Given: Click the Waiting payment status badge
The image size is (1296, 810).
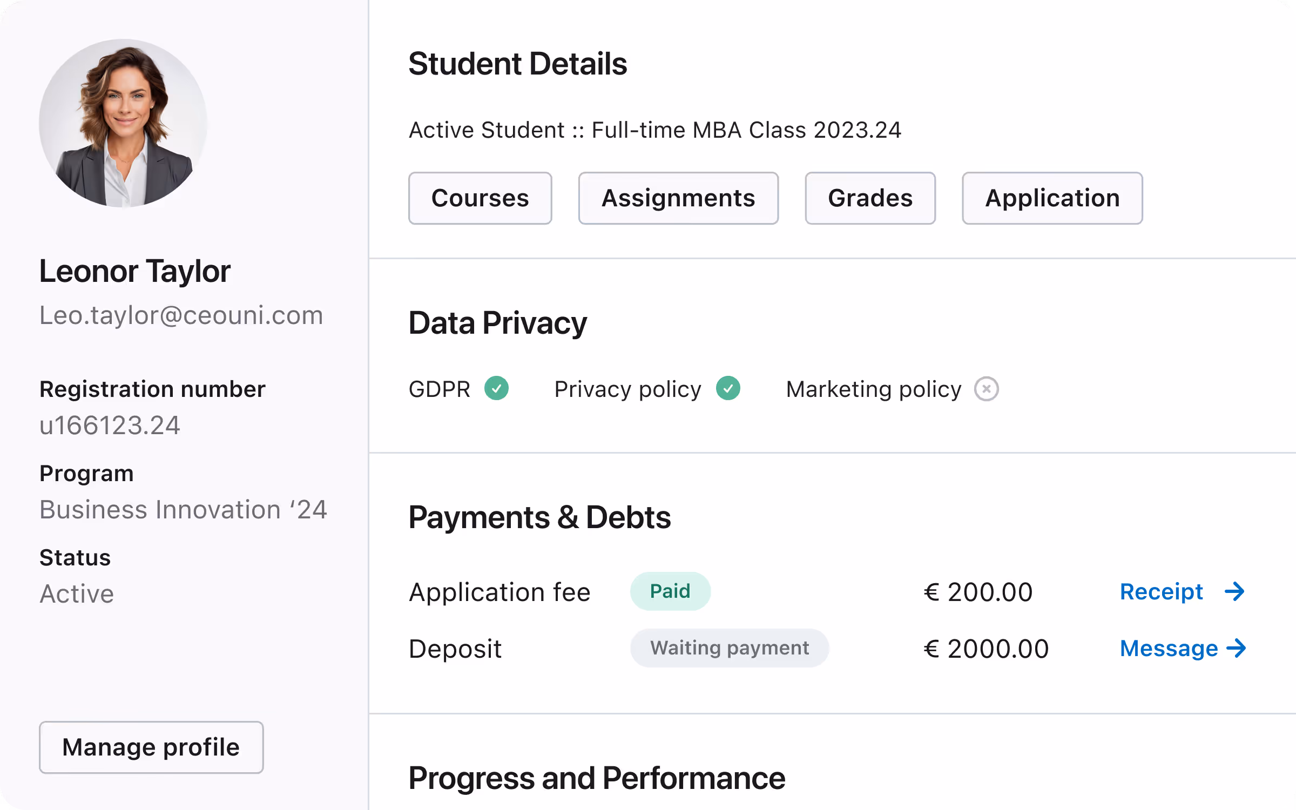Looking at the screenshot, I should pos(729,647).
